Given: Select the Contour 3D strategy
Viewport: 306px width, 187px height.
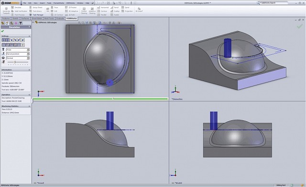Looking at the screenshot, I should [102, 11].
